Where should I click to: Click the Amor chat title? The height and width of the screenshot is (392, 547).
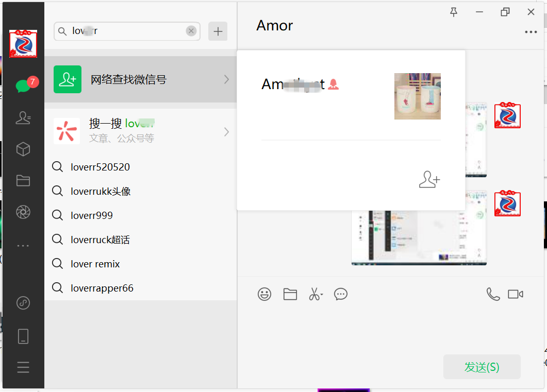(x=275, y=25)
